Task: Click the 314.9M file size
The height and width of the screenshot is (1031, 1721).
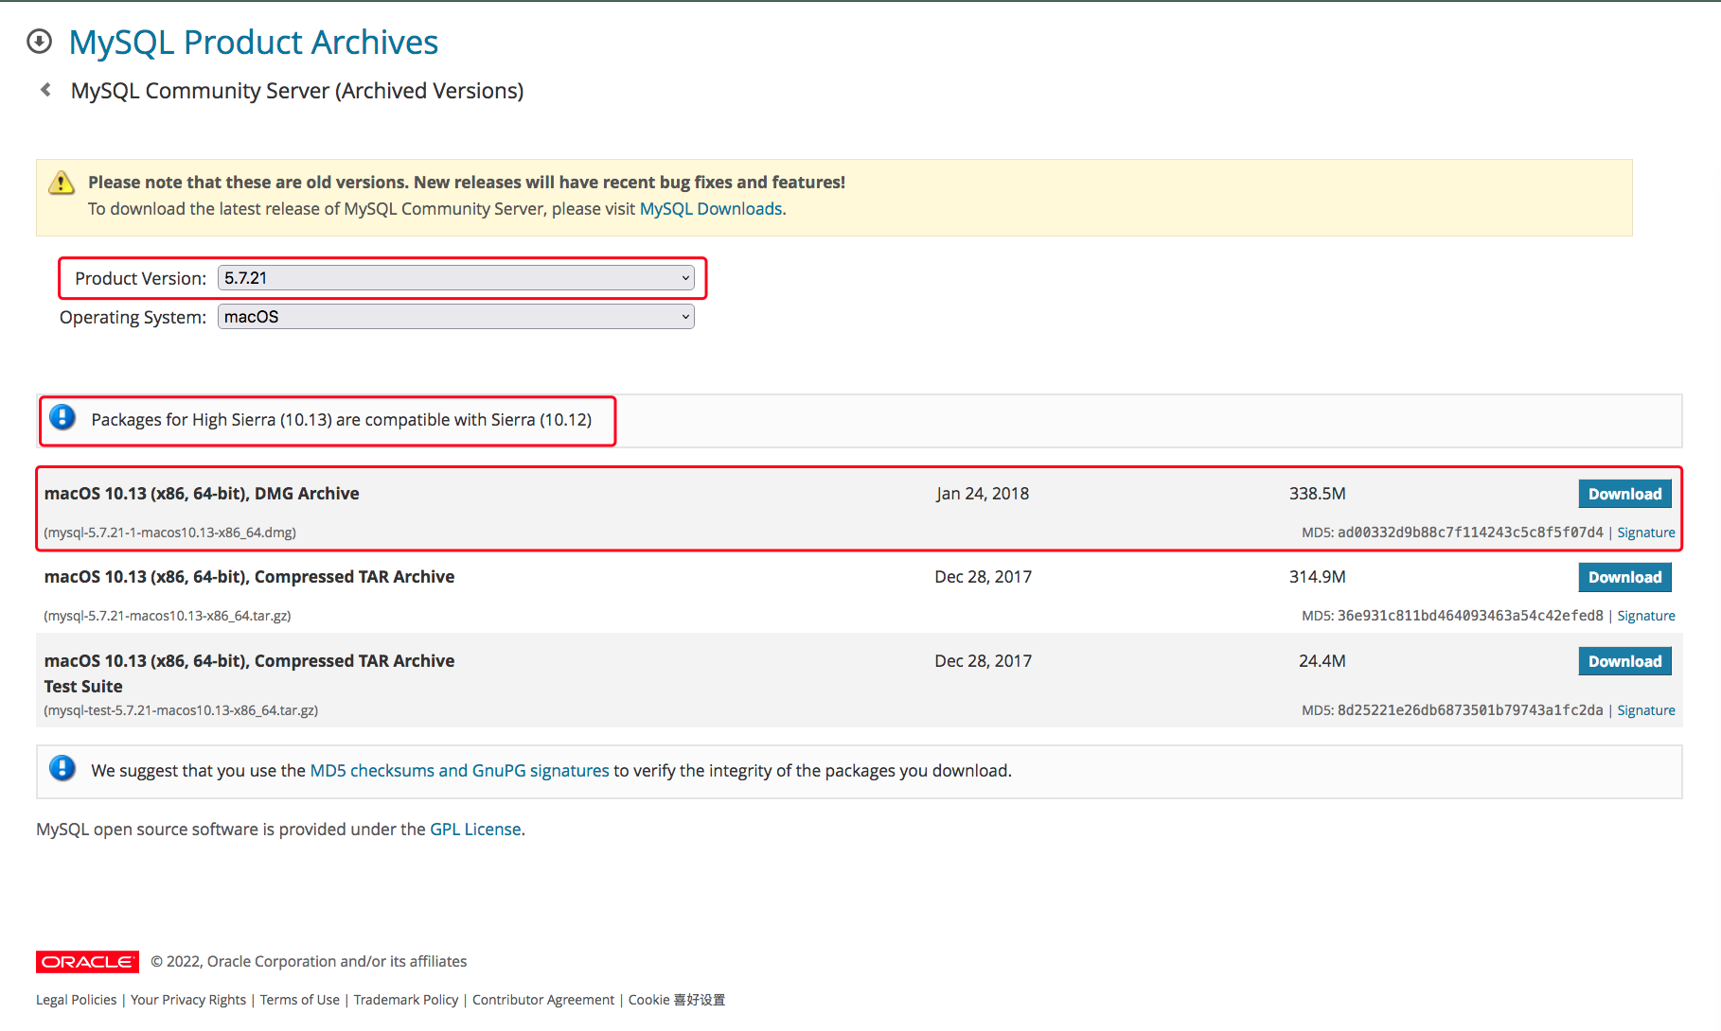Action: [1318, 577]
